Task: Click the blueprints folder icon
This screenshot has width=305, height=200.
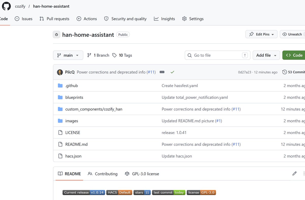Action: (x=60, y=97)
